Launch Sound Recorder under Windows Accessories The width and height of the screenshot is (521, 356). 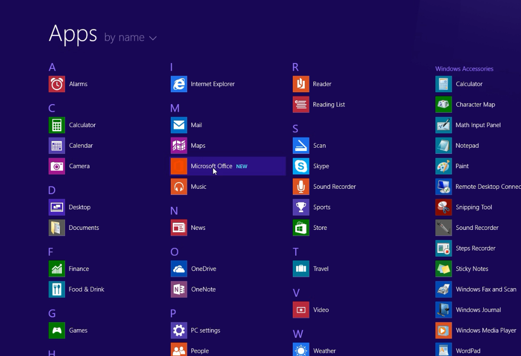tap(443, 228)
